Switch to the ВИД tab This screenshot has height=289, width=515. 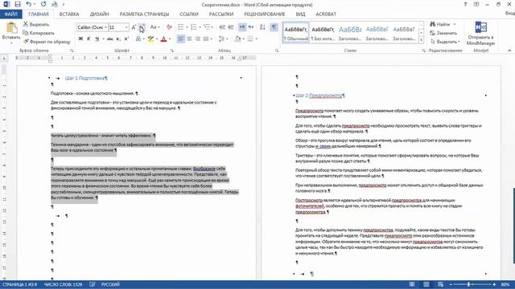[x=300, y=14]
